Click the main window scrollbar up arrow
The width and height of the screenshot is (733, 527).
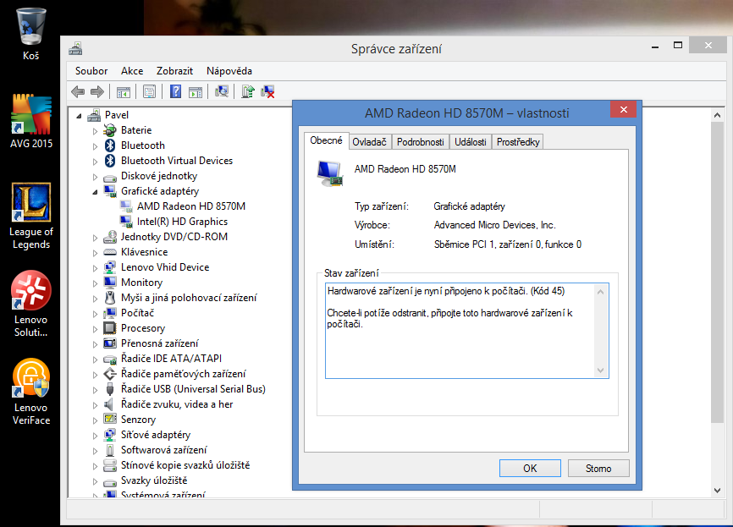pos(717,115)
